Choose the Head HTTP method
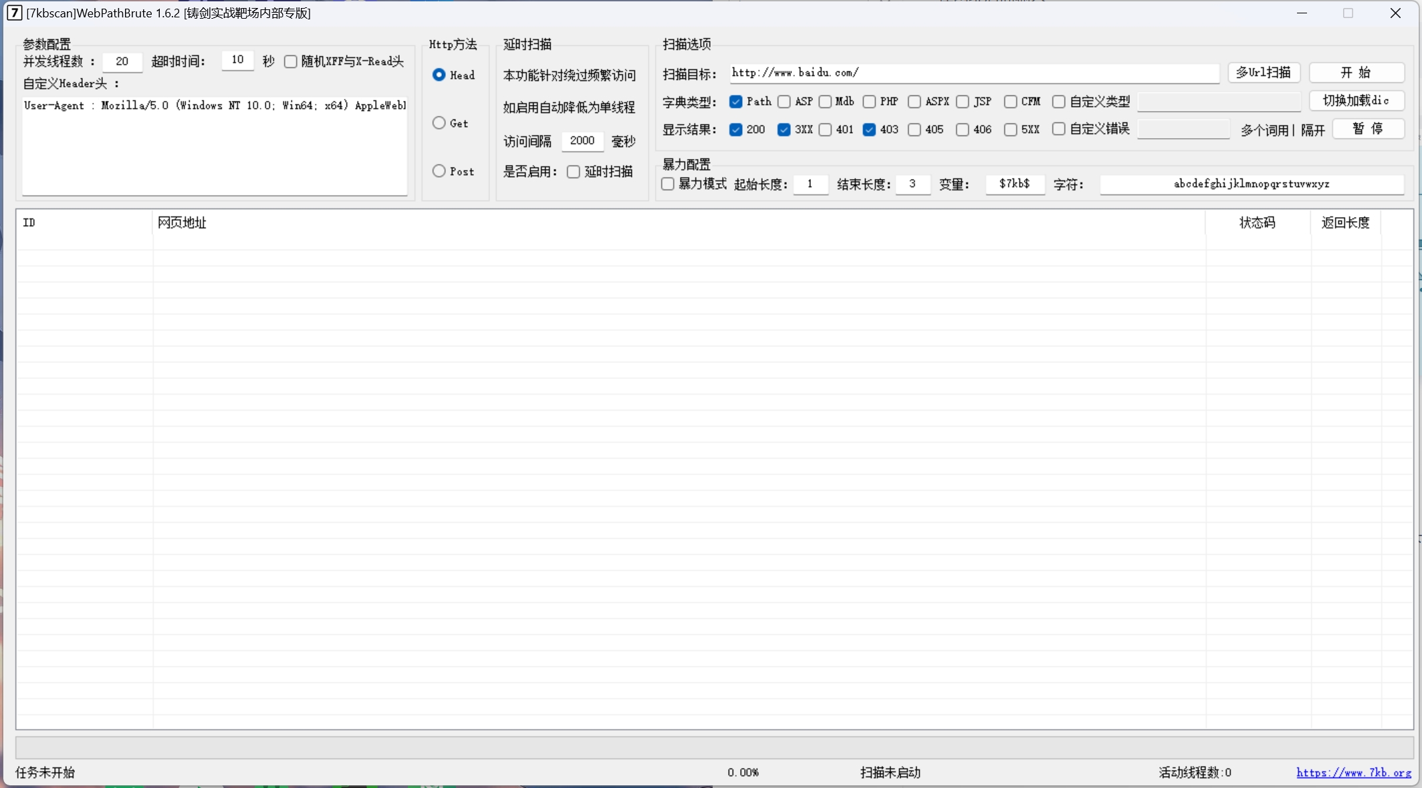1422x788 pixels. tap(439, 75)
